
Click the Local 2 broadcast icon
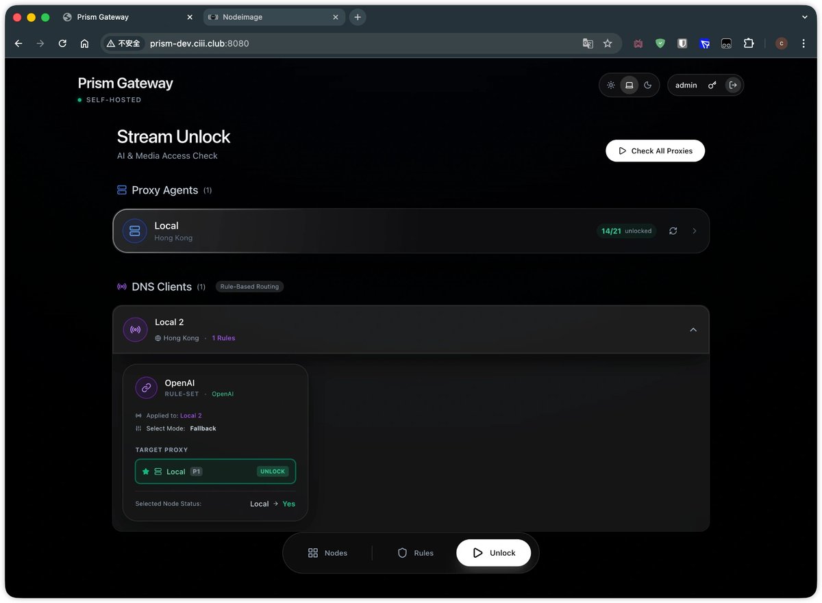tap(136, 329)
